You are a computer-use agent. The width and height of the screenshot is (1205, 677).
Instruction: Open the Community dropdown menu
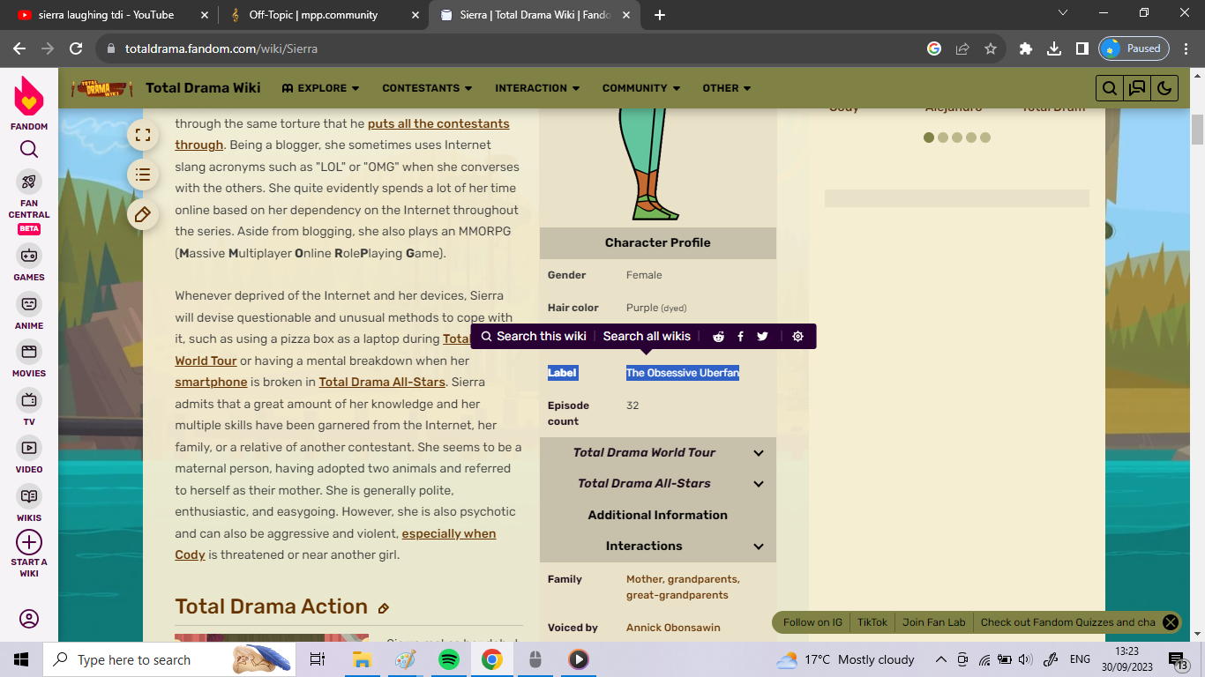pyautogui.click(x=641, y=88)
